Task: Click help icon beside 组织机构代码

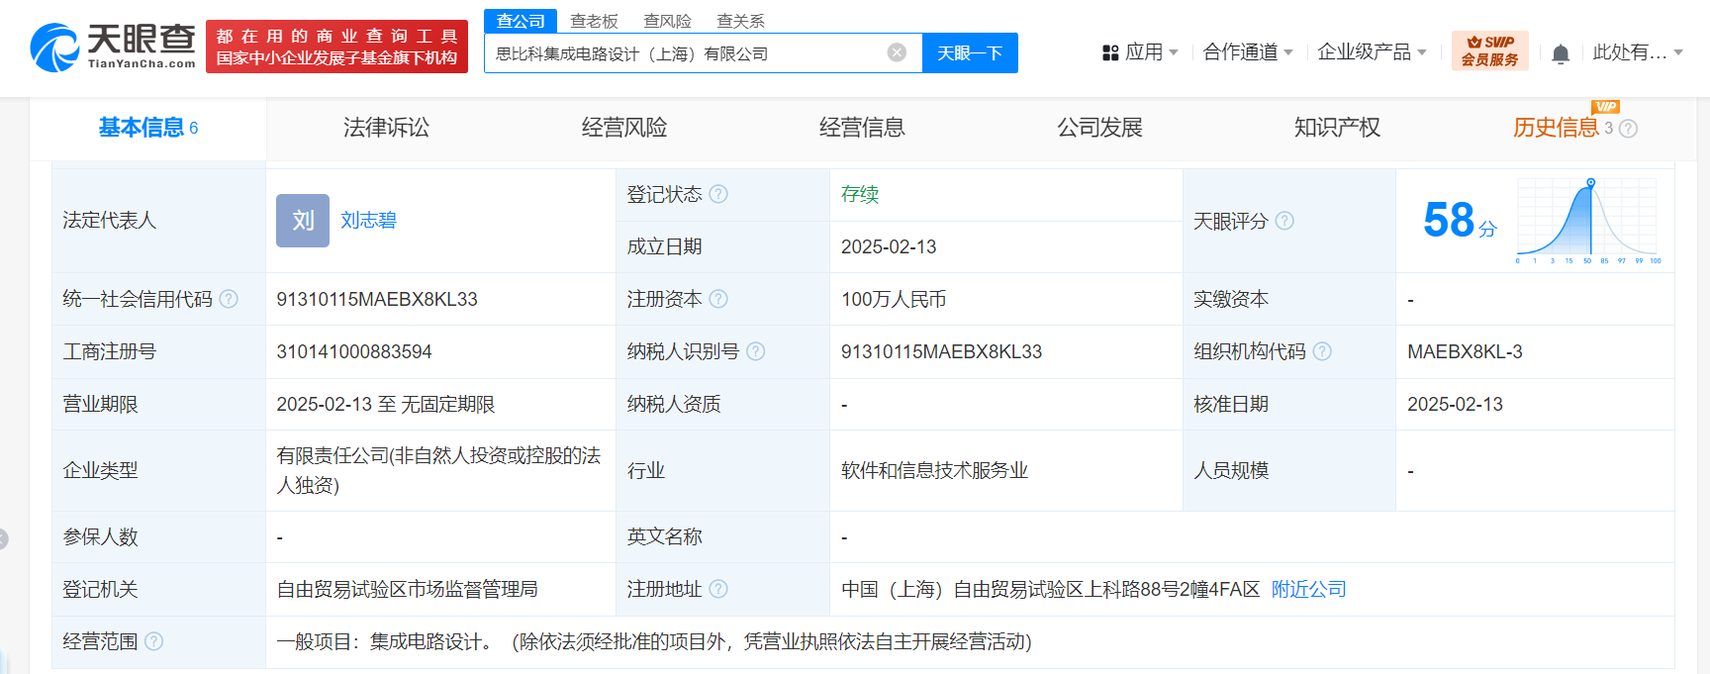Action: (1322, 351)
